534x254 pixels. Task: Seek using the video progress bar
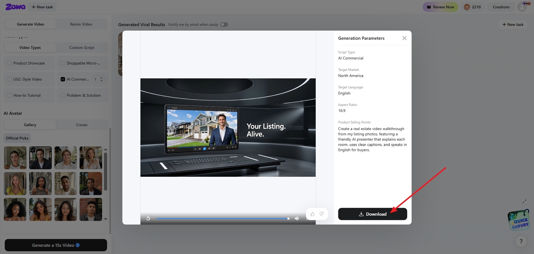[x=222, y=218]
